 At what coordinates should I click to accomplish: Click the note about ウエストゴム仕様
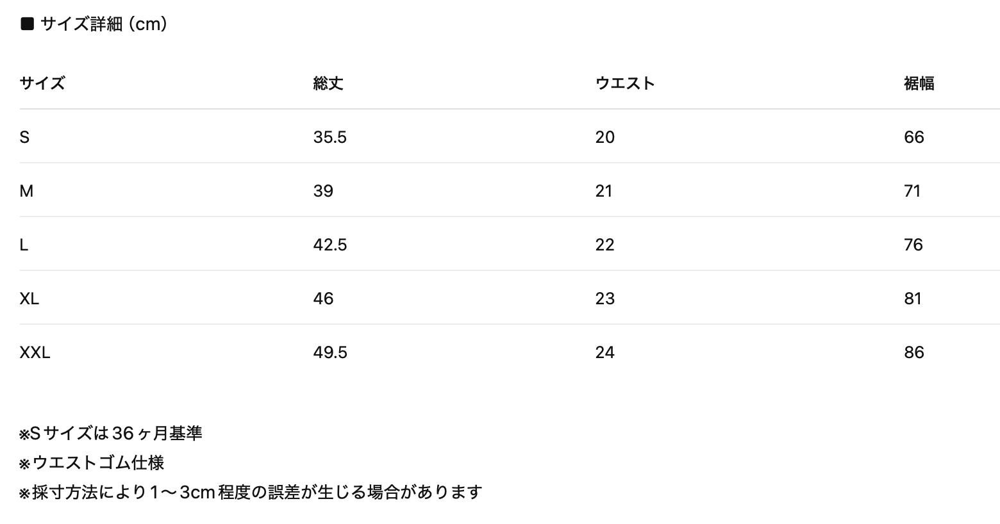coord(92,463)
